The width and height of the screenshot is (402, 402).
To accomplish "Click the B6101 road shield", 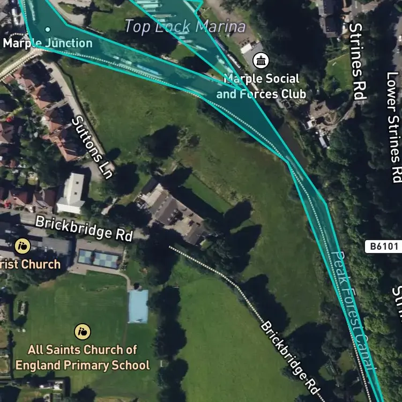I will (384, 247).
